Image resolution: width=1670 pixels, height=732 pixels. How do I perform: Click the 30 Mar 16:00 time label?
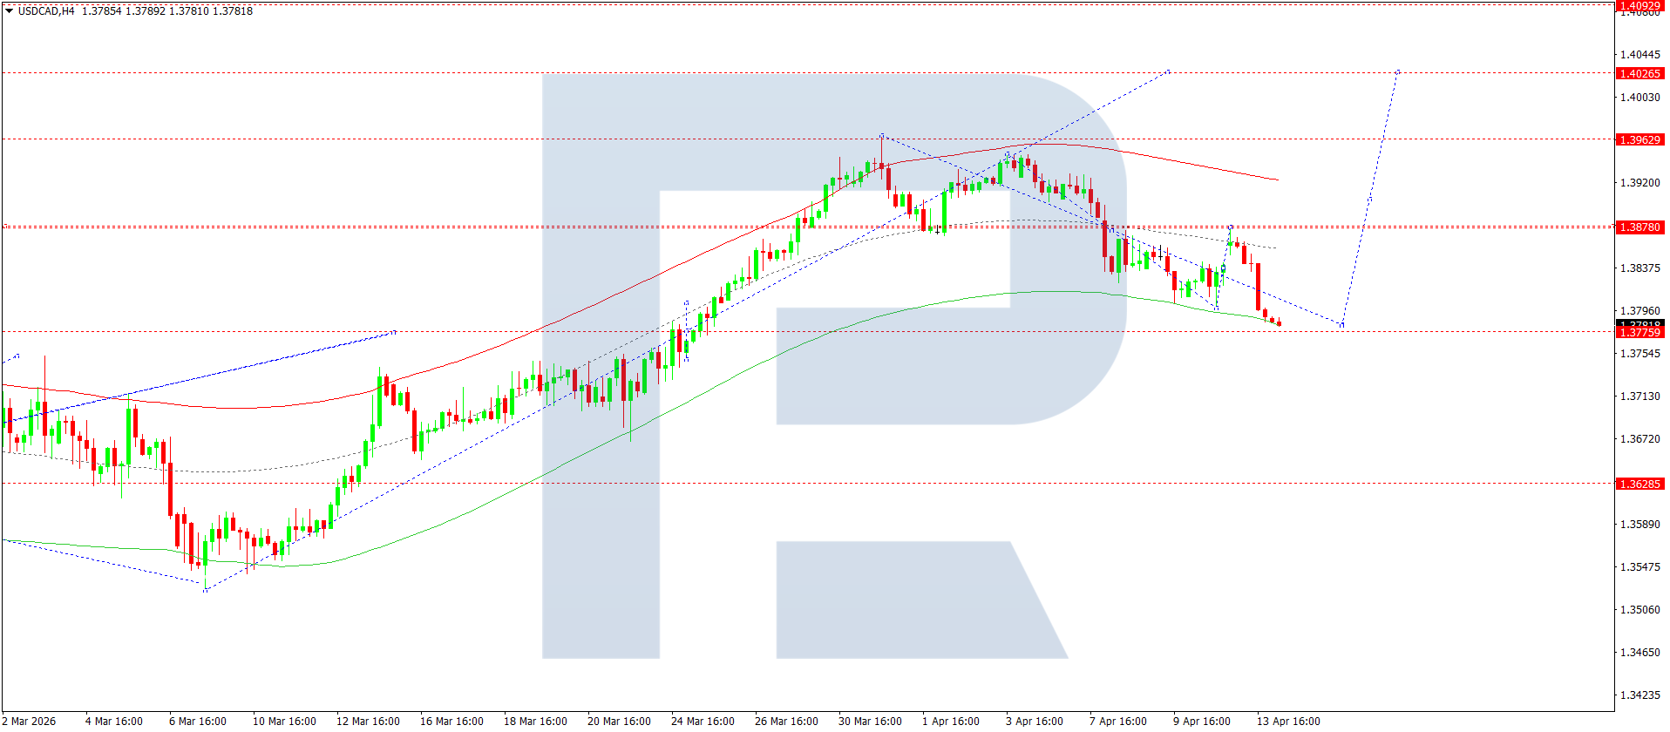[x=870, y=721]
